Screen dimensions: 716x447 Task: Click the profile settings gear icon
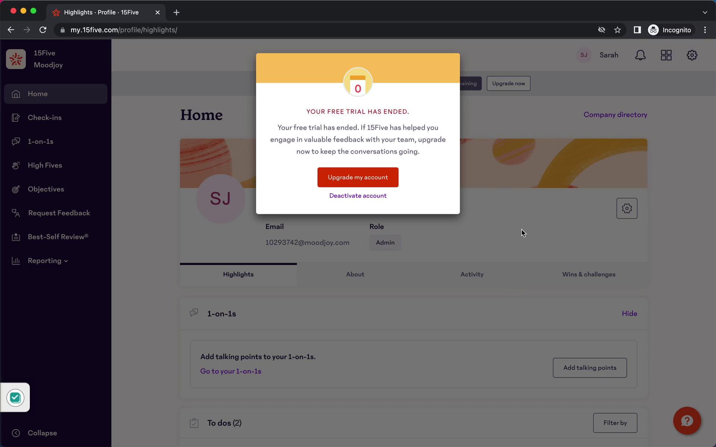pos(627,208)
